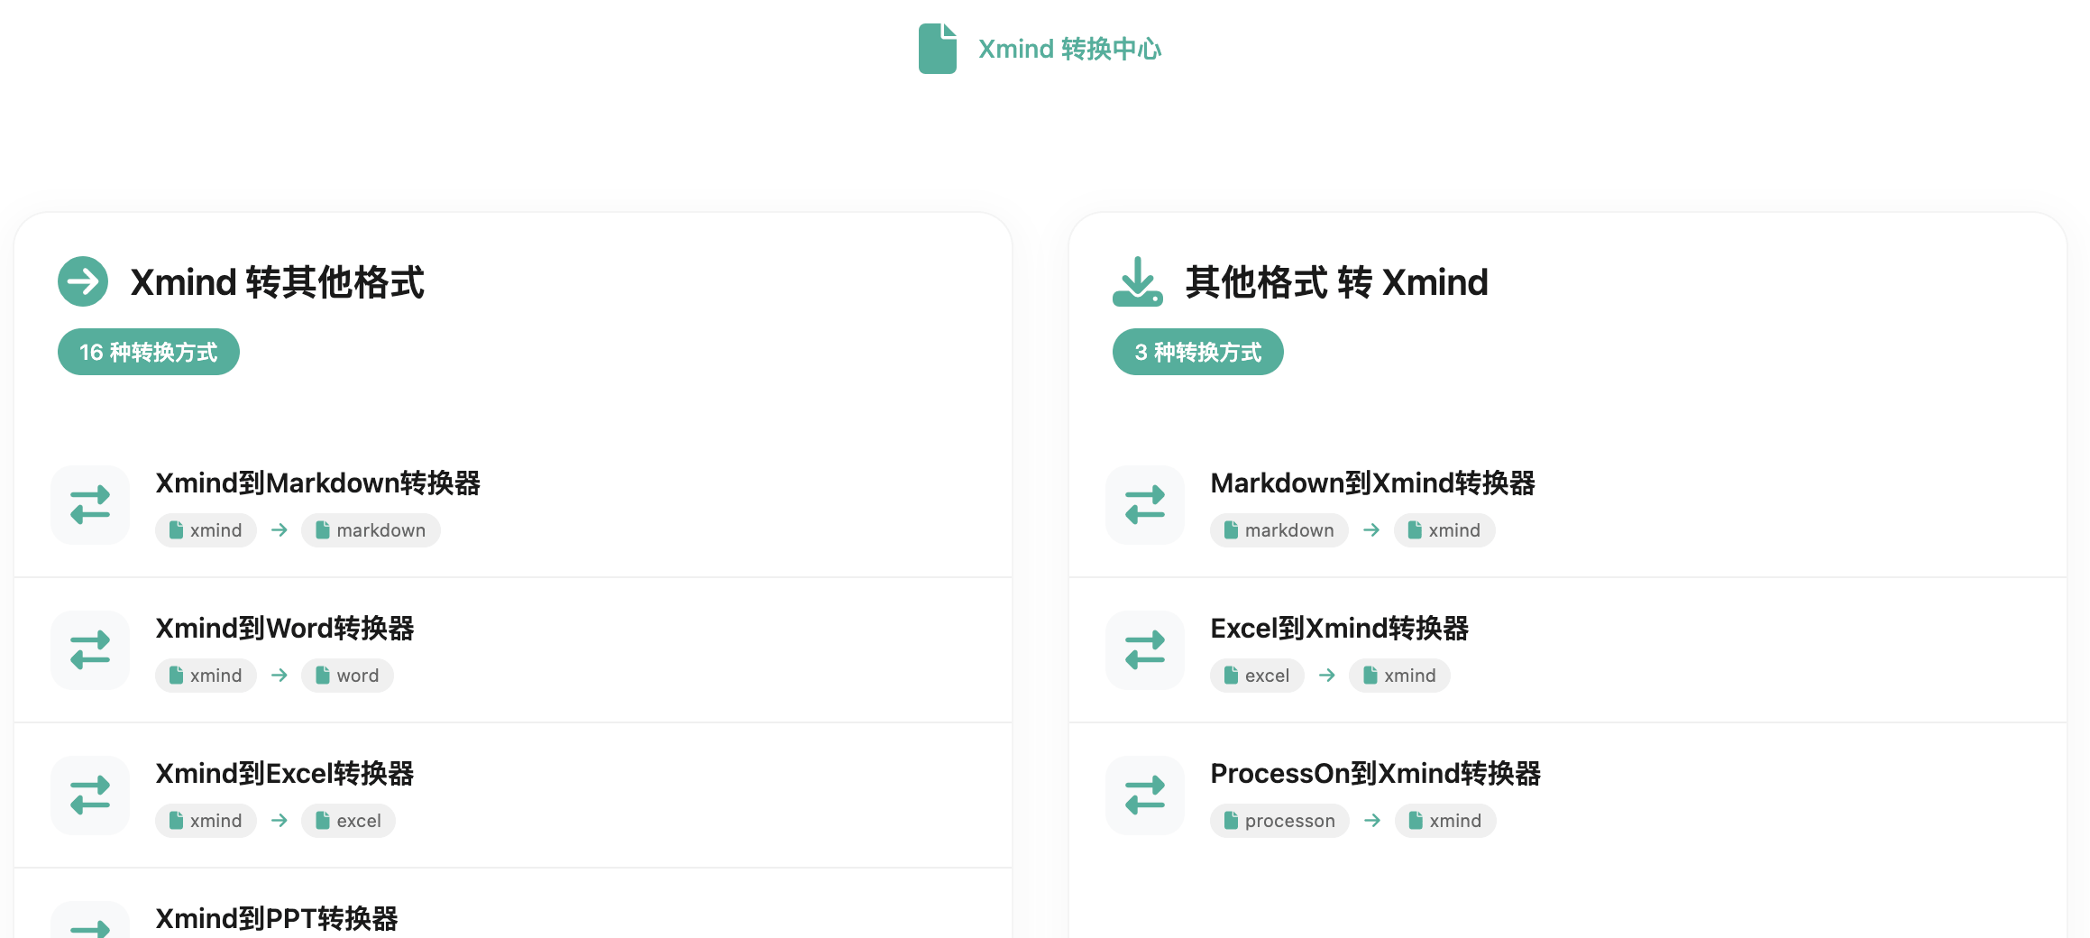The image size is (2090, 938).
Task: Click the download icon beside 其他格式 转 Xmind
Action: click(1137, 281)
